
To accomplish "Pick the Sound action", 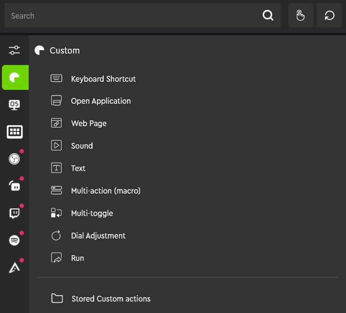I will pos(72,146).
